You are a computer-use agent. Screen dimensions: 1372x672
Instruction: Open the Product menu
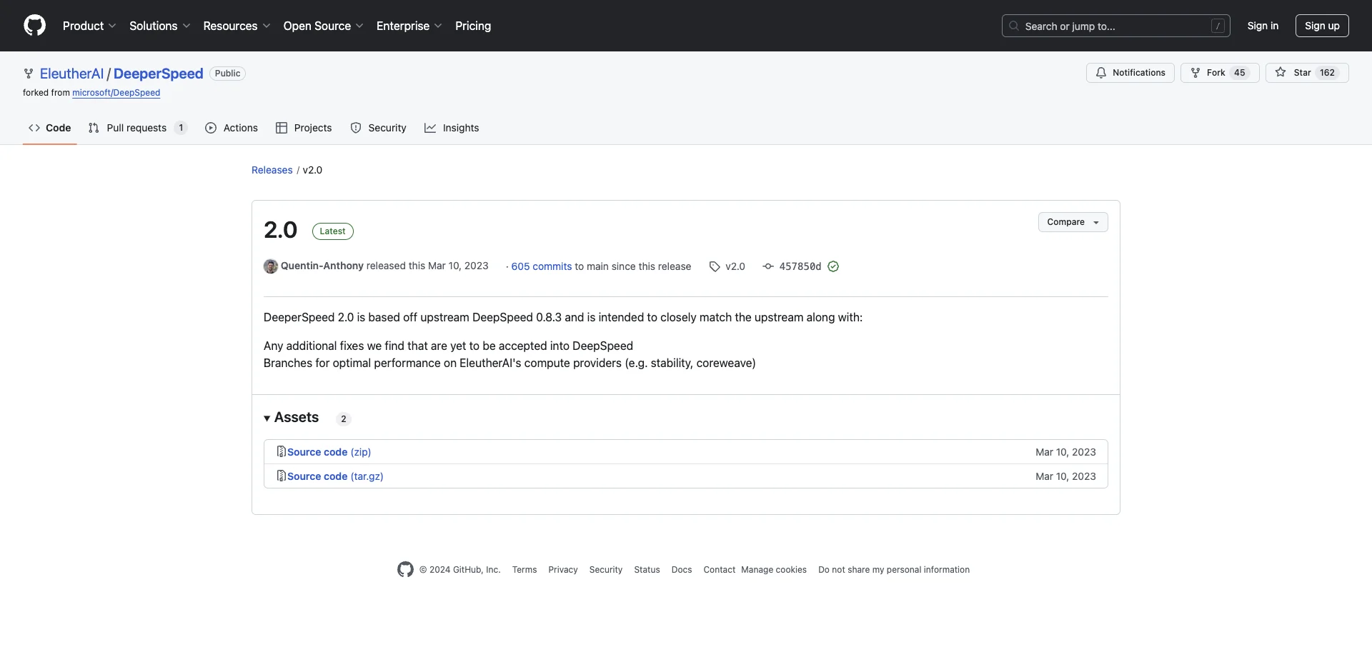tap(89, 26)
